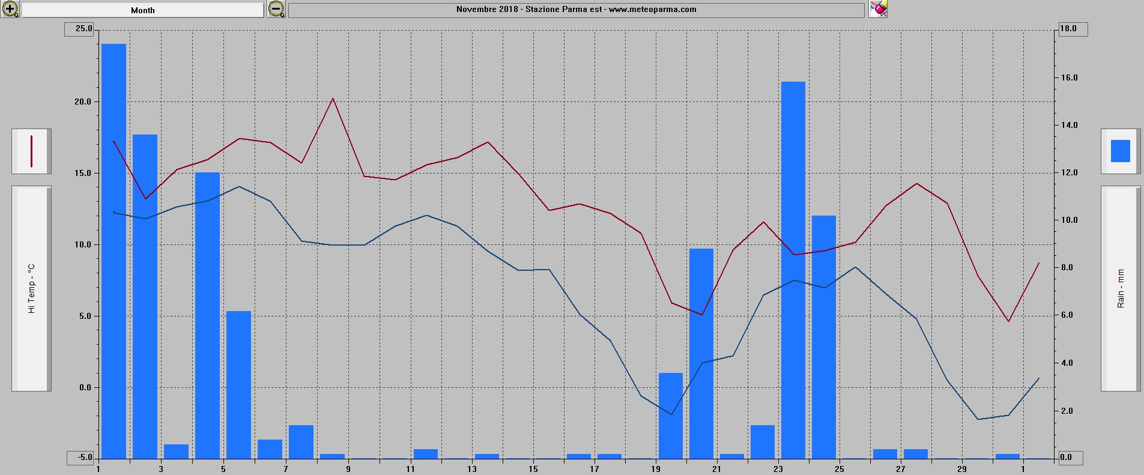Screen dimensions: 1144x475
Task: Click the 20.0 temperature axis label
Action: pos(83,101)
